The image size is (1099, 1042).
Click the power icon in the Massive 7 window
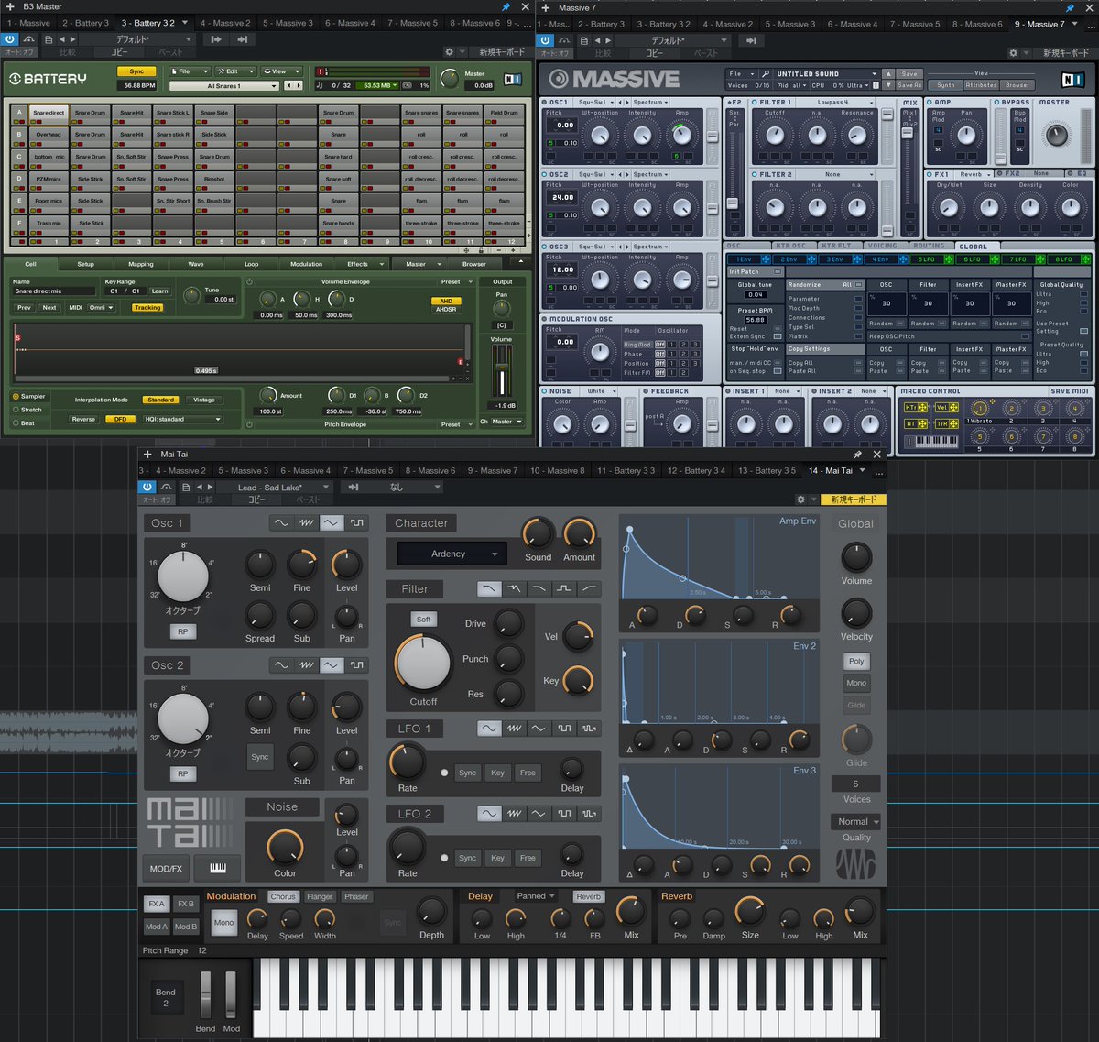(x=546, y=40)
